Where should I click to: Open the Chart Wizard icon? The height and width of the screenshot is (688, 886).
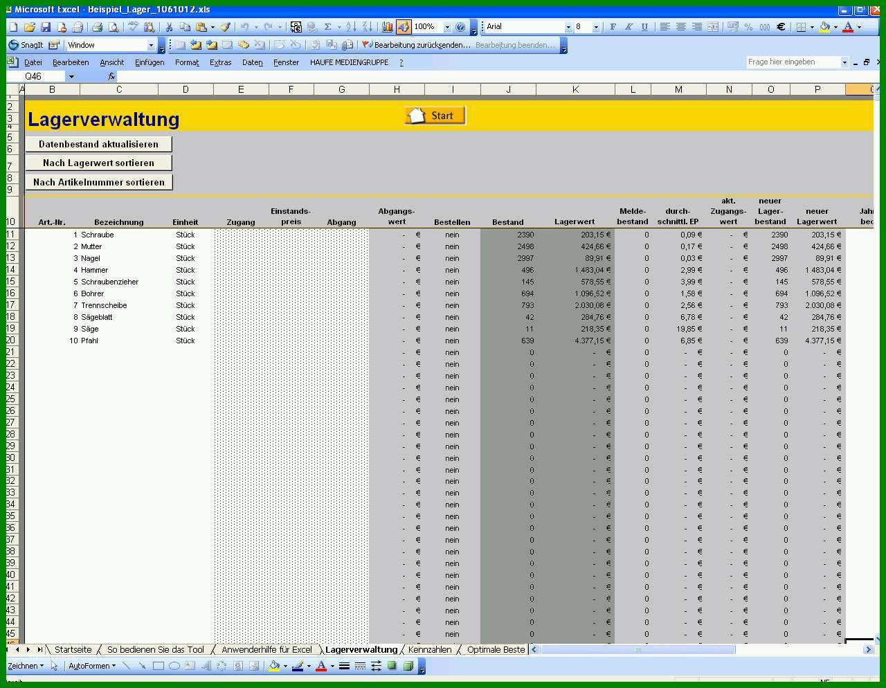point(387,27)
